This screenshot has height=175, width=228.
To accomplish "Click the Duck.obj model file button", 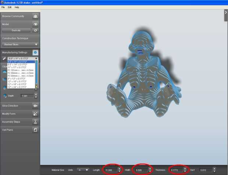I will [x=16, y=31].
